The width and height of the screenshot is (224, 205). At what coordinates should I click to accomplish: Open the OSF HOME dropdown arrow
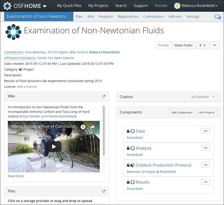tap(45, 6)
